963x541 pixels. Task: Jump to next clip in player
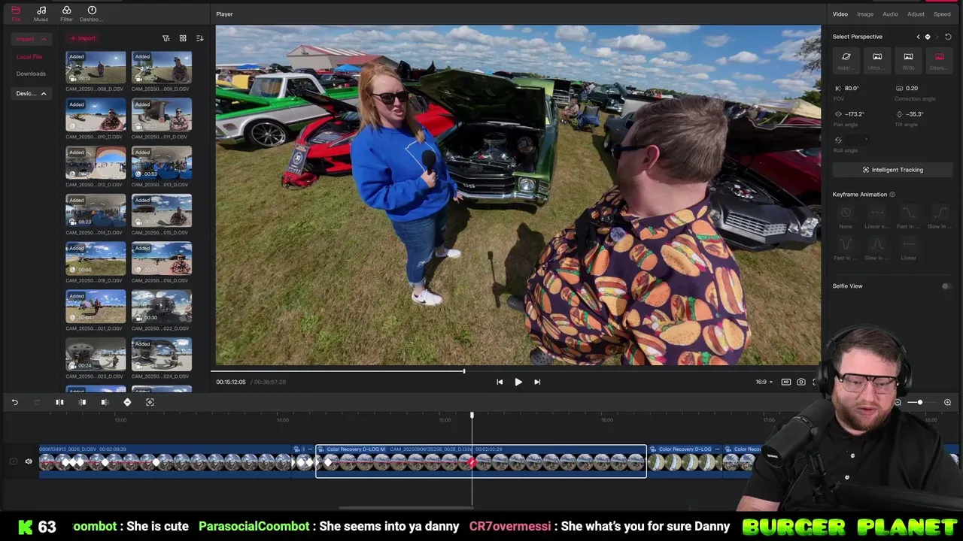pyautogui.click(x=537, y=382)
